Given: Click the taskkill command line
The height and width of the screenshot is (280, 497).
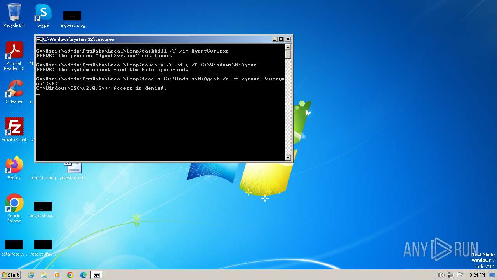Looking at the screenshot, I should click(x=132, y=51).
